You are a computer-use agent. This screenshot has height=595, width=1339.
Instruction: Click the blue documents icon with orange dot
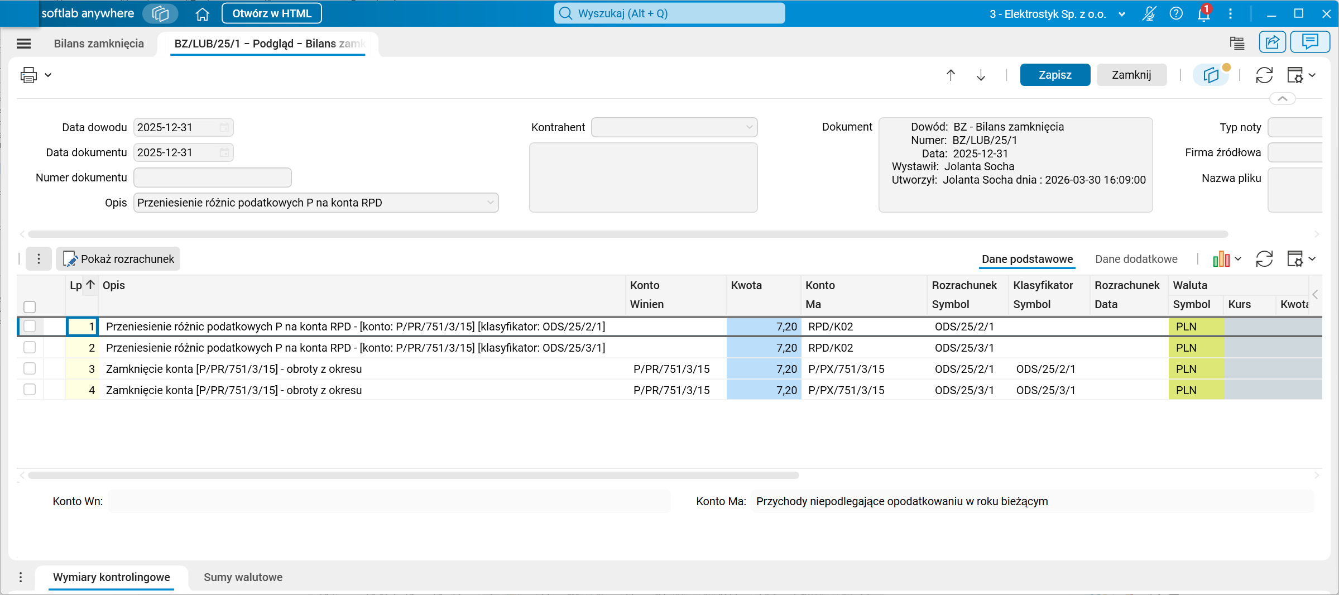point(1211,75)
